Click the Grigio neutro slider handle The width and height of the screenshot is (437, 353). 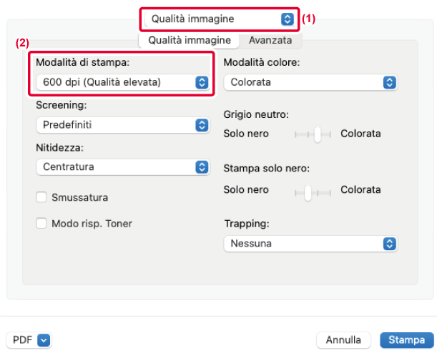[318, 135]
